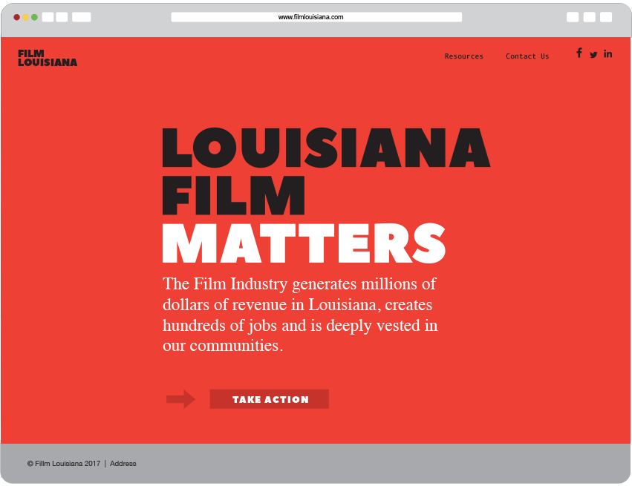Screen dimensions: 632x486
Task: Open the Resources navigation menu
Action: 463,56
